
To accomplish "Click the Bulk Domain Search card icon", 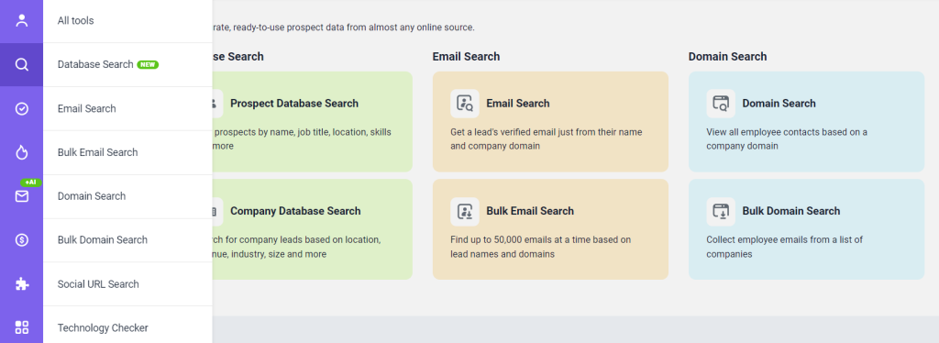I will click(721, 211).
